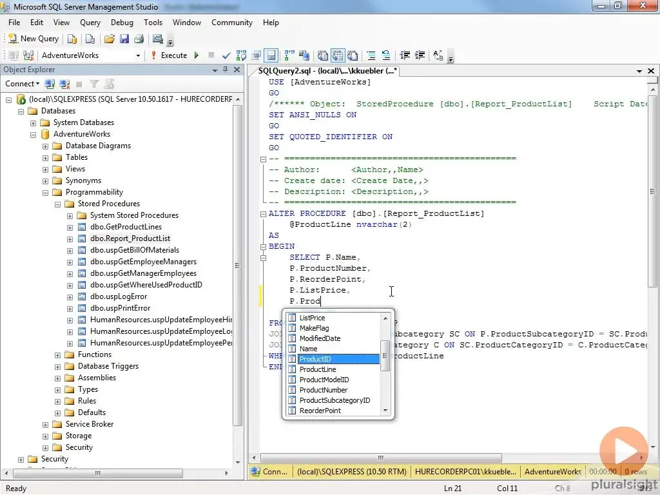Click Display Estimated Execution Plan icon
The width and height of the screenshot is (660, 495).
tap(241, 55)
